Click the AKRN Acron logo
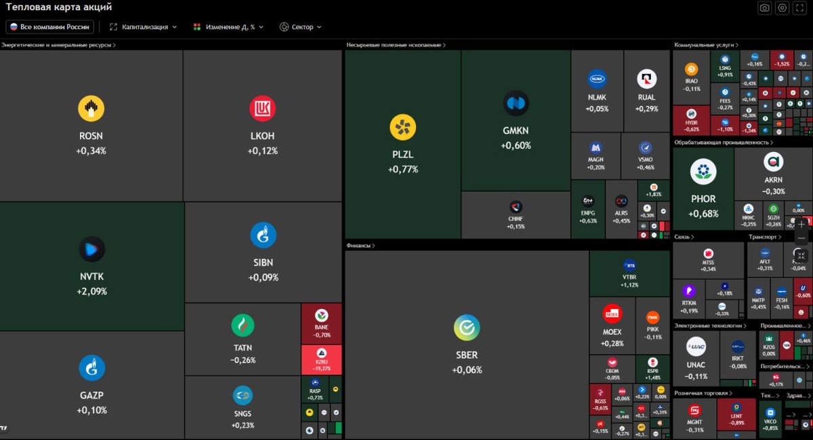Screen dimensions: 813x440 pos(773,161)
